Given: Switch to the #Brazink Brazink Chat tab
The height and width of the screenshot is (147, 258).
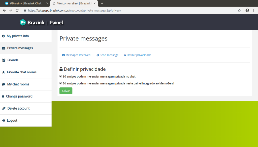Looking at the screenshot, I should pyautogui.click(x=25, y=3).
